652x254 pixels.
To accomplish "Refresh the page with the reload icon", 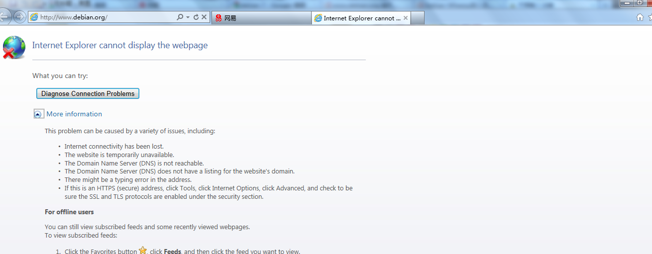I will pos(196,17).
